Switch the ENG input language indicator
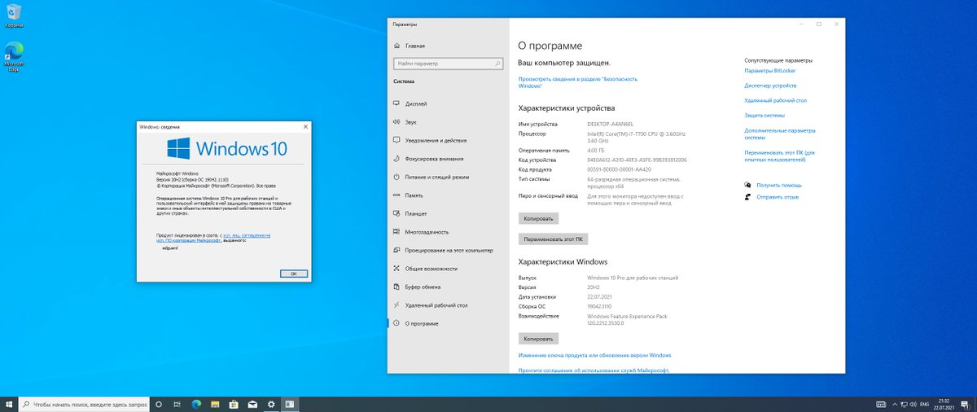The width and height of the screenshot is (977, 412). point(923,404)
